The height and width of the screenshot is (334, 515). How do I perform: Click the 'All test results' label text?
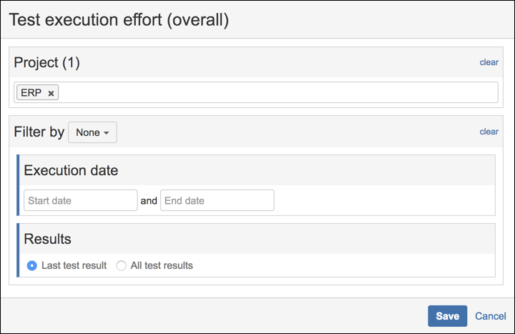(162, 265)
